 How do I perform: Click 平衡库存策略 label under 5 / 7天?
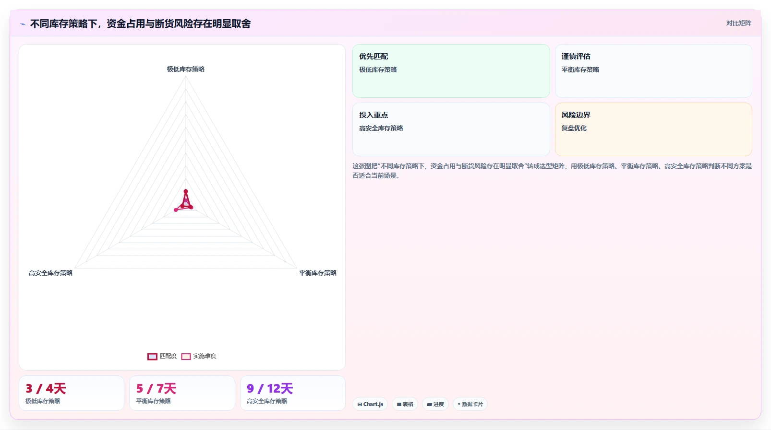[154, 401]
